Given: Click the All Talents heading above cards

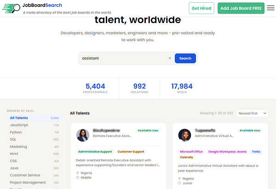Looking at the screenshot, I should (x=80, y=113).
